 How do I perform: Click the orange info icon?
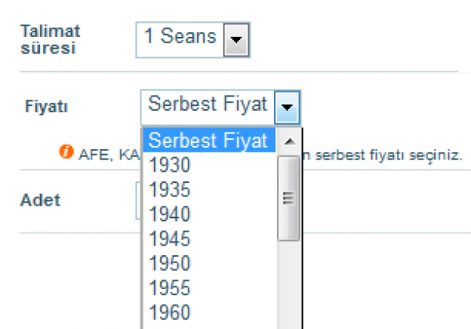[x=66, y=152]
